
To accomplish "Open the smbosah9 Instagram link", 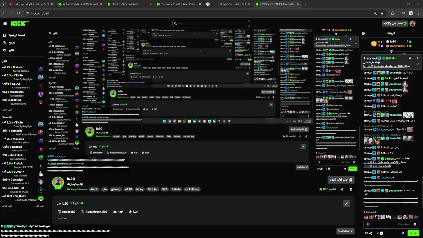I will coord(66,212).
